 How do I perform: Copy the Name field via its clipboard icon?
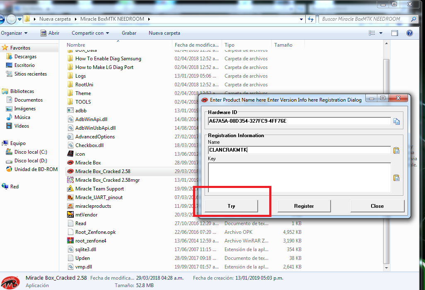(396, 150)
